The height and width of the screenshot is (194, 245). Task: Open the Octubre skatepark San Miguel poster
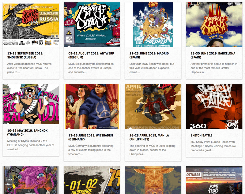(x=214, y=180)
